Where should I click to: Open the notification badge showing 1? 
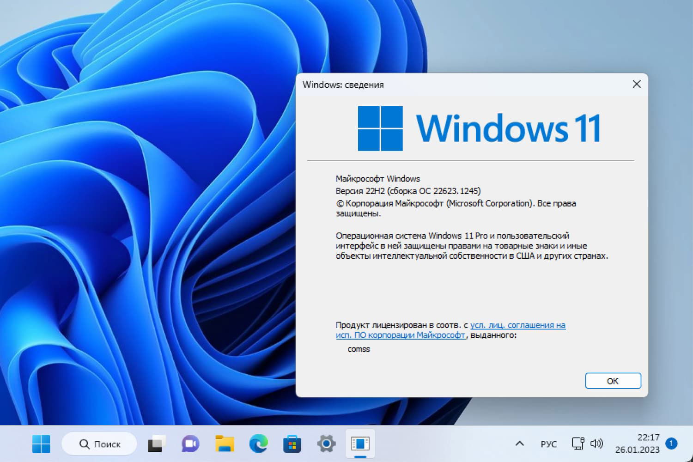point(671,444)
